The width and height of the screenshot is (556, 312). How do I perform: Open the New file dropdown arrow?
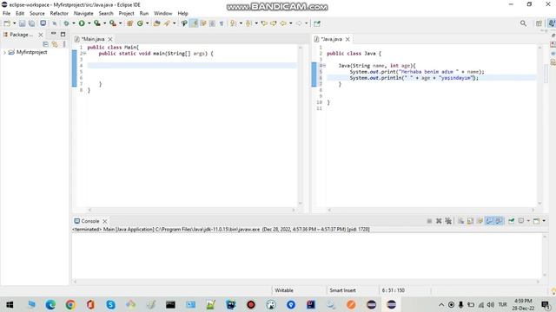(14, 23)
